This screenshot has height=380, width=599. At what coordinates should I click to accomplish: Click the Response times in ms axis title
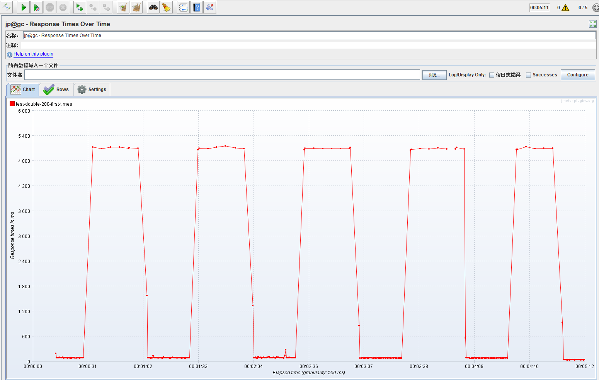pos(12,235)
